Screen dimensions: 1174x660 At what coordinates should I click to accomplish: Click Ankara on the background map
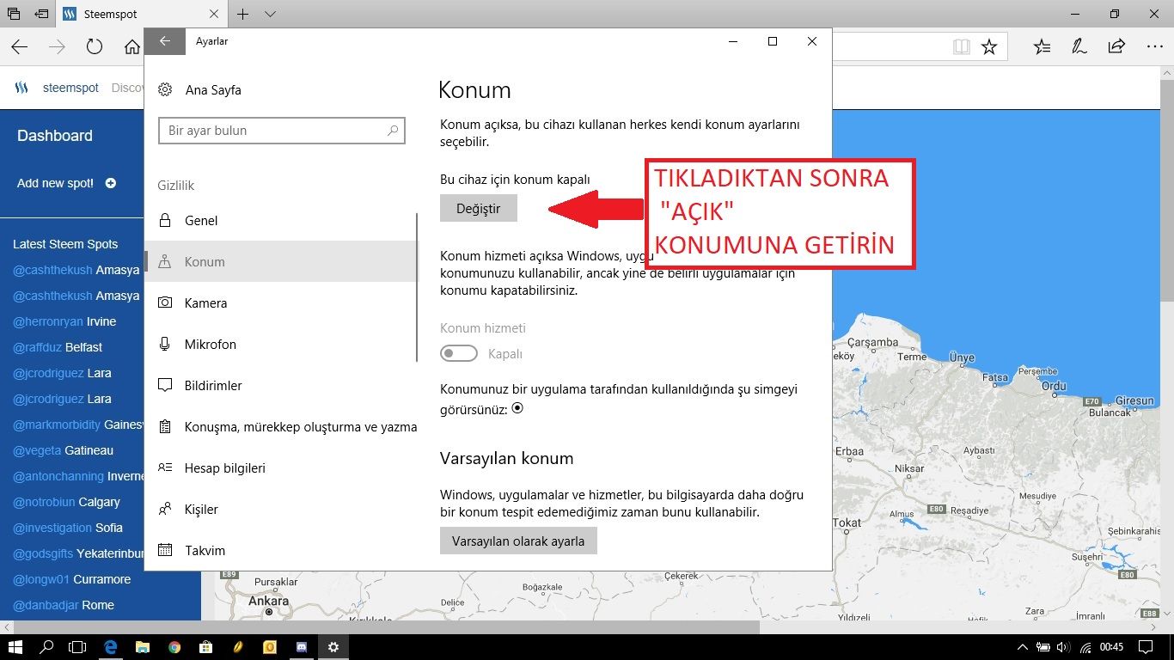pyautogui.click(x=269, y=602)
